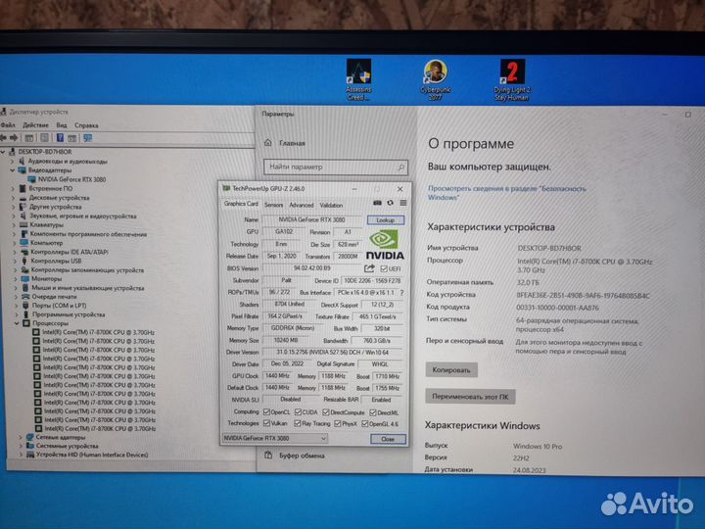Open the Файл menu in Device Manager

[8, 125]
